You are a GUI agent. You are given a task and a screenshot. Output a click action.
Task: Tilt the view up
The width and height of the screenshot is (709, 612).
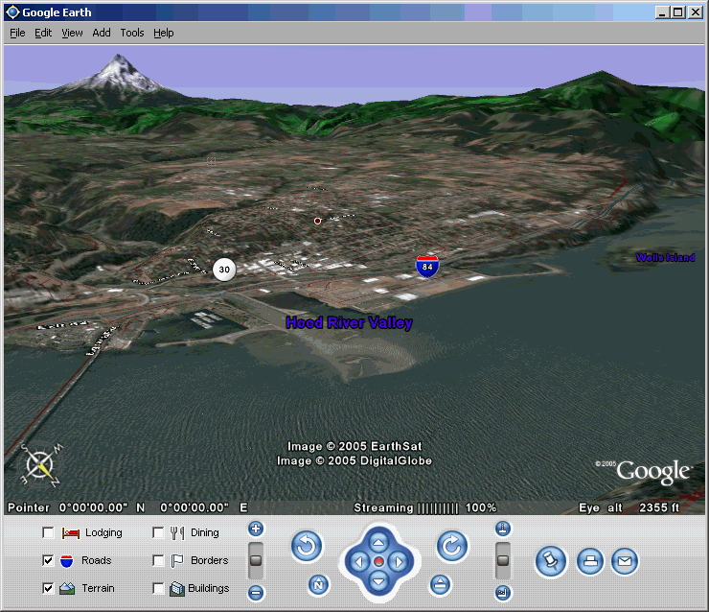point(503,529)
